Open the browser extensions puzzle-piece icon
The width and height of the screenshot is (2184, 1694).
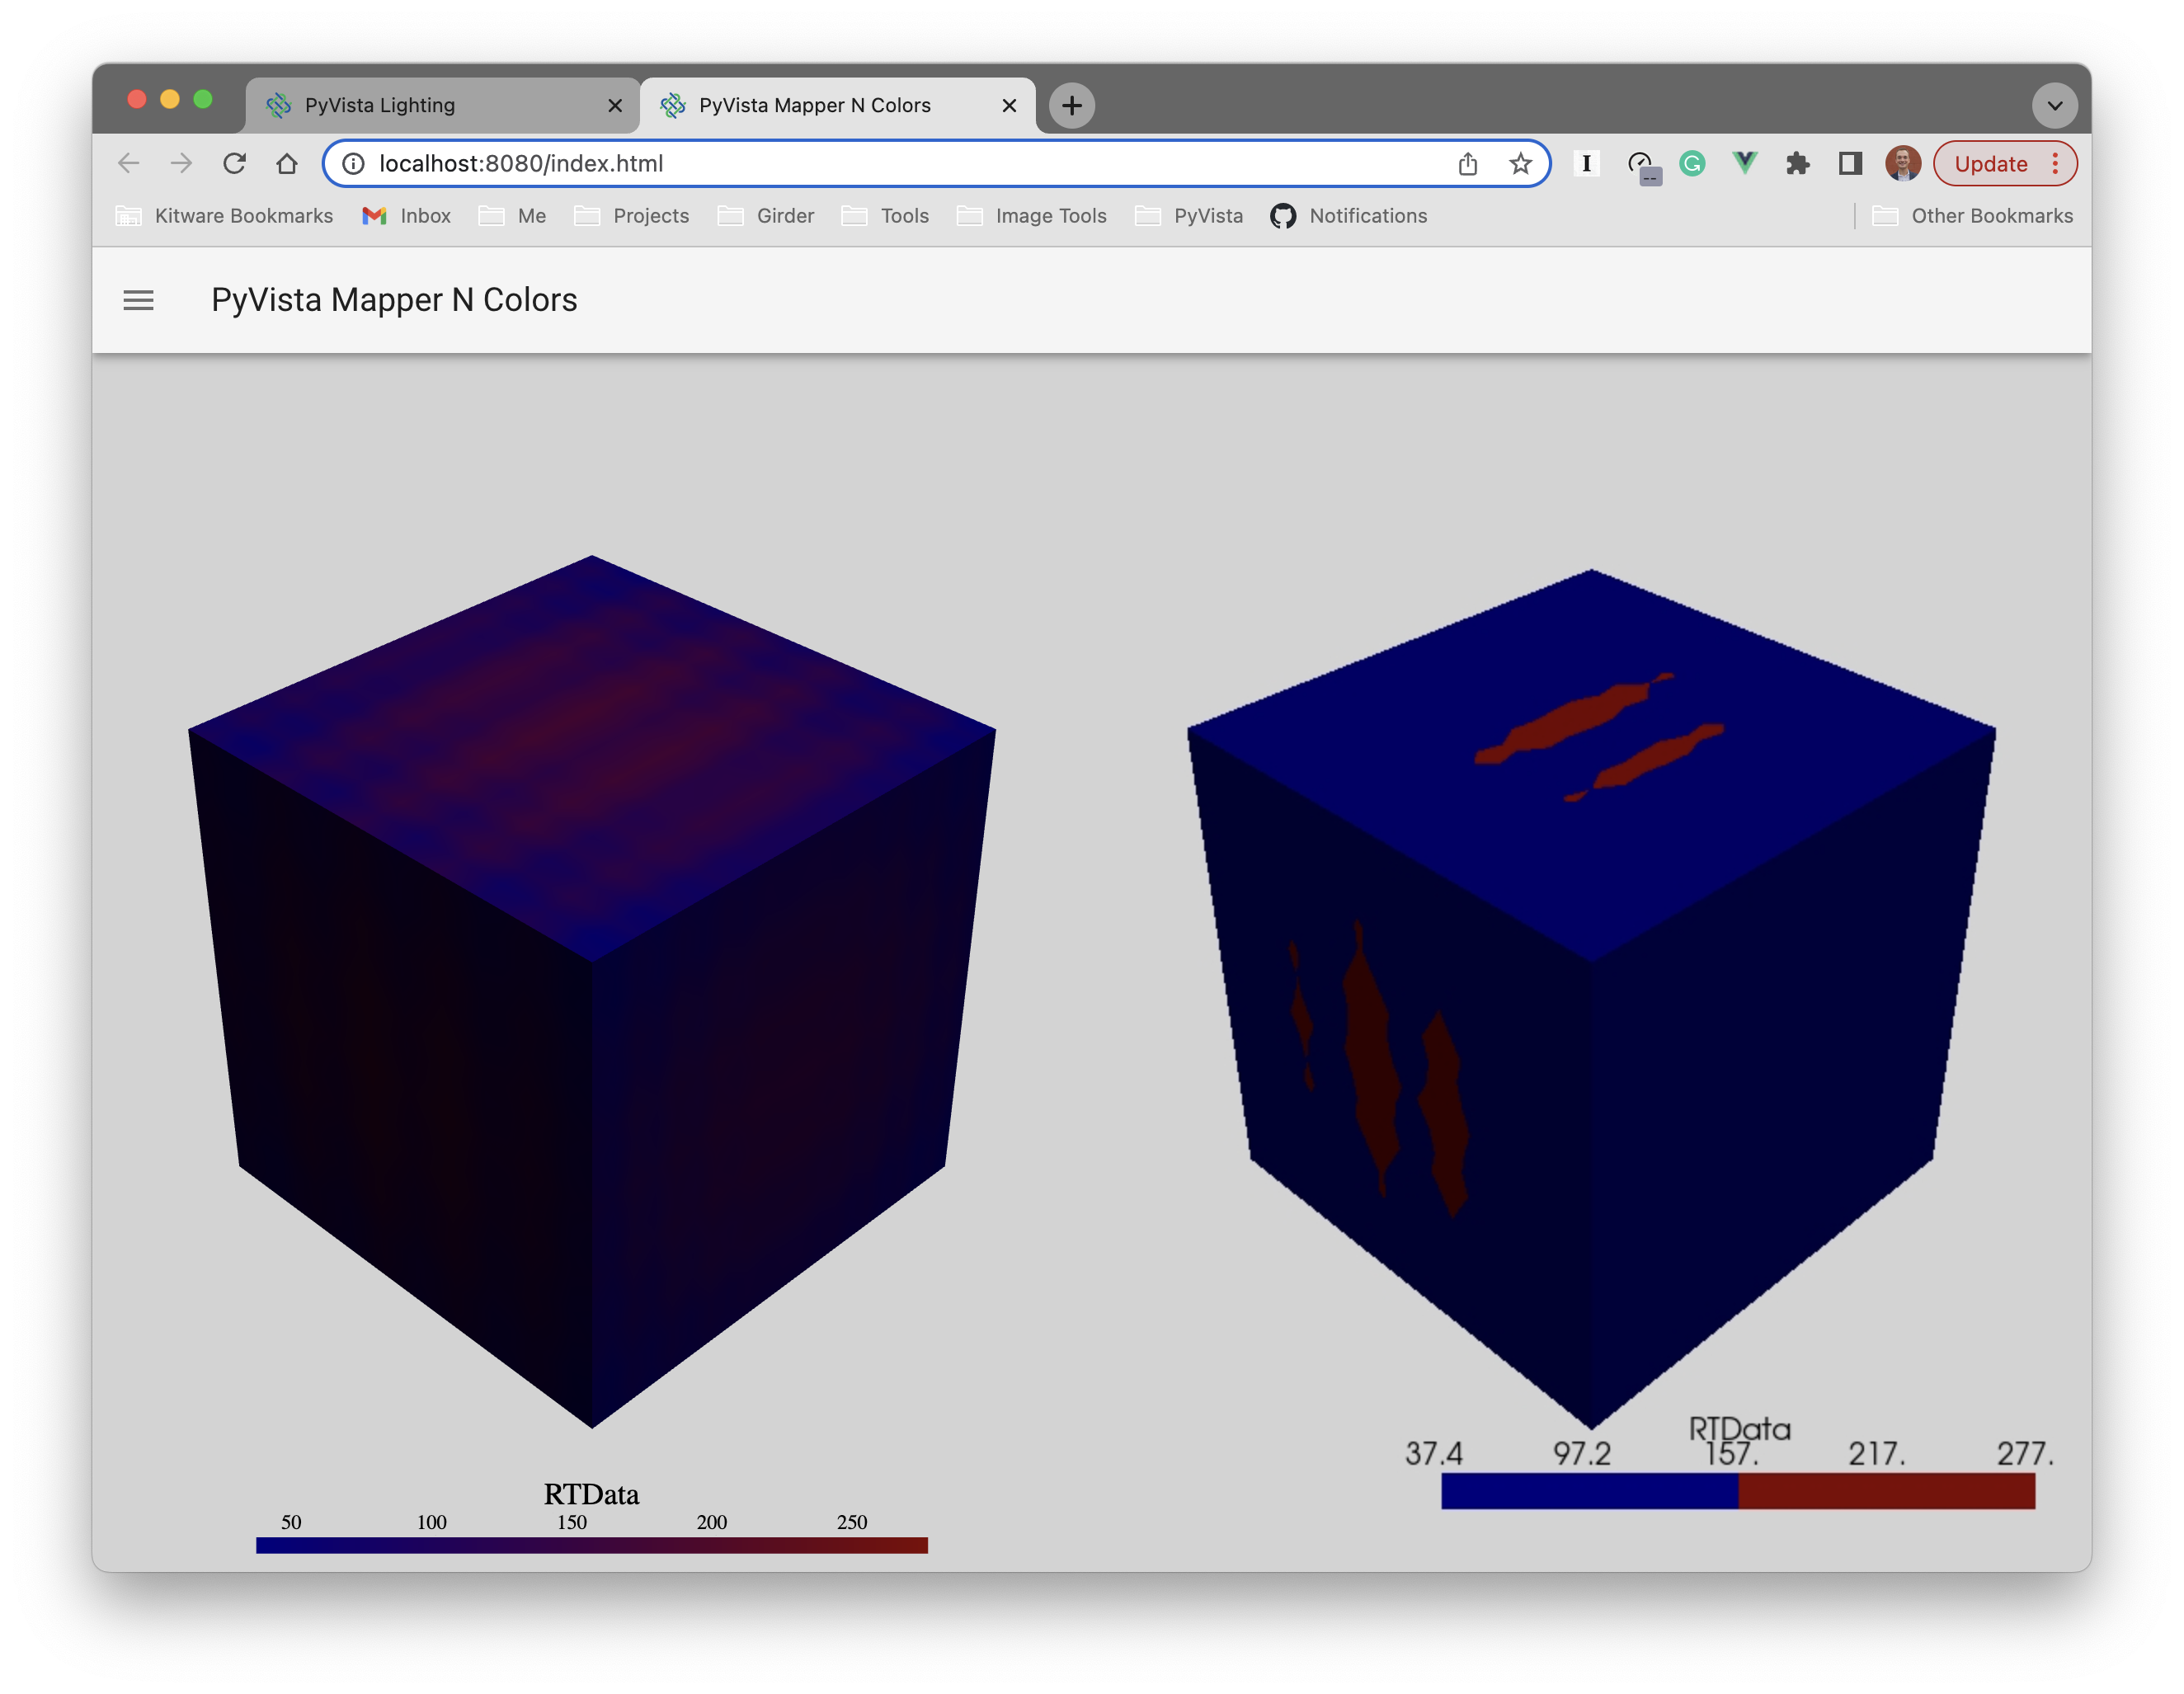click(x=1797, y=163)
